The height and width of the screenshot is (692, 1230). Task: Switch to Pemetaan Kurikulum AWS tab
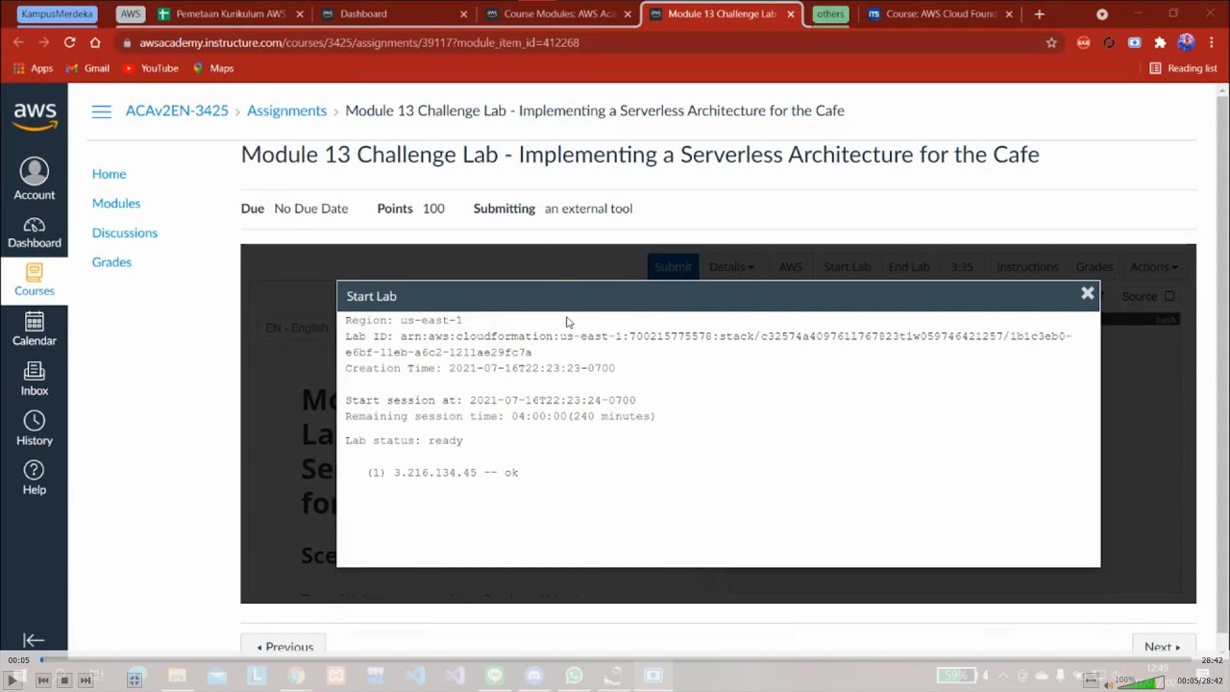[x=229, y=14]
